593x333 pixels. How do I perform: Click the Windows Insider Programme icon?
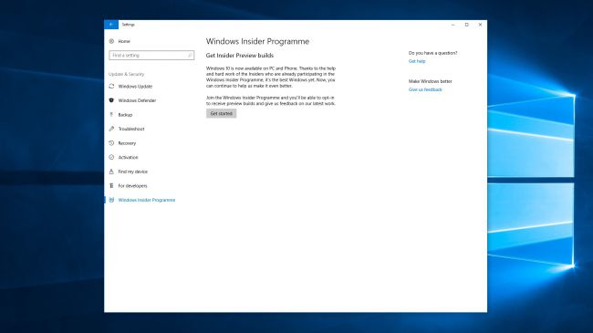[x=111, y=200]
